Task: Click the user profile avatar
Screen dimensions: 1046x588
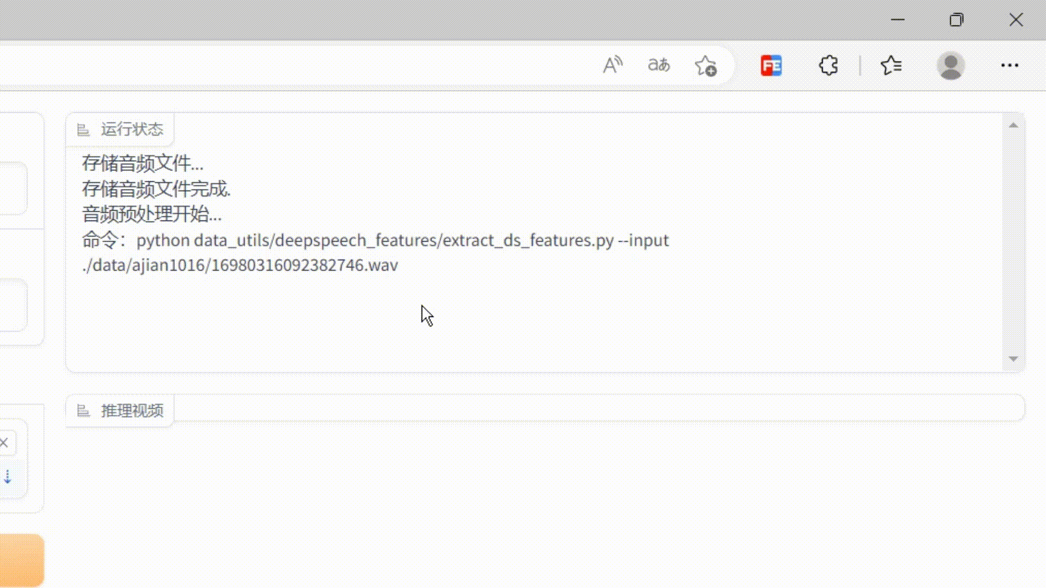Action: pos(951,66)
